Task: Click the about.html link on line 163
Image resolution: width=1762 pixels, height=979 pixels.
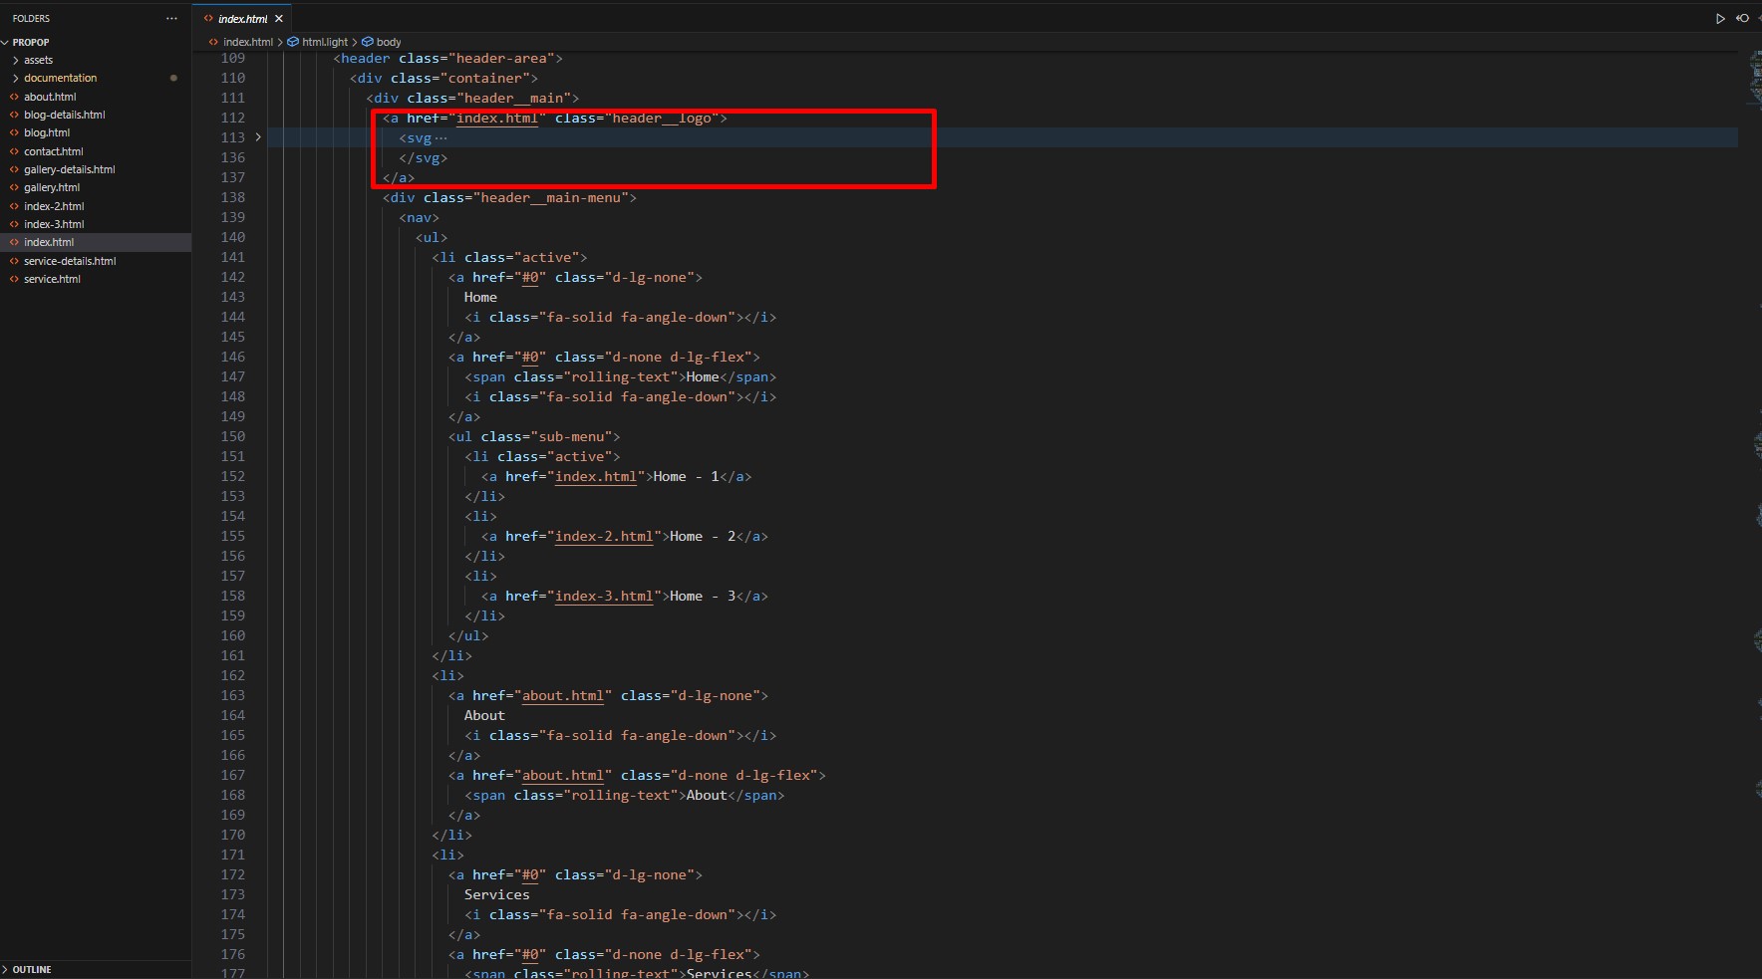Action: [x=563, y=695]
